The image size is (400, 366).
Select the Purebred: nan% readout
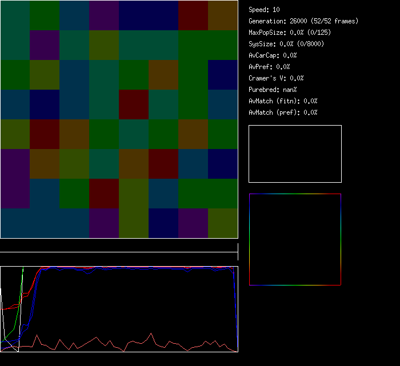(x=273, y=90)
